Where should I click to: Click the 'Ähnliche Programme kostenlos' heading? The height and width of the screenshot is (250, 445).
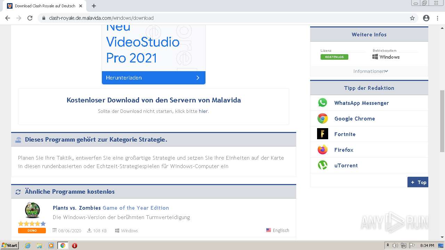coord(70,192)
